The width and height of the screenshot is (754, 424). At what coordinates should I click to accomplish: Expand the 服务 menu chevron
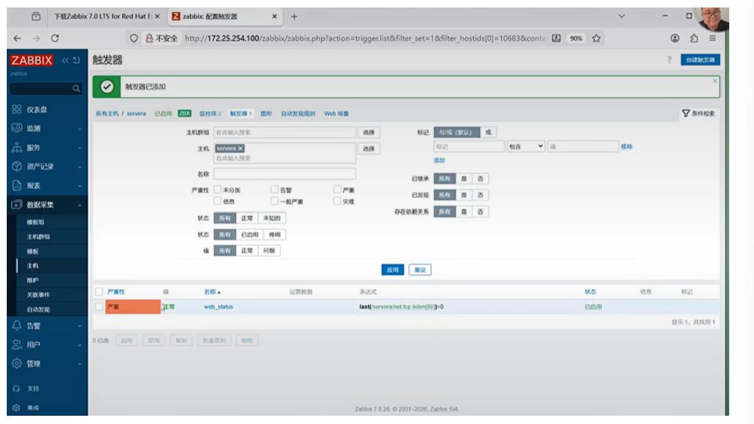[x=80, y=148]
